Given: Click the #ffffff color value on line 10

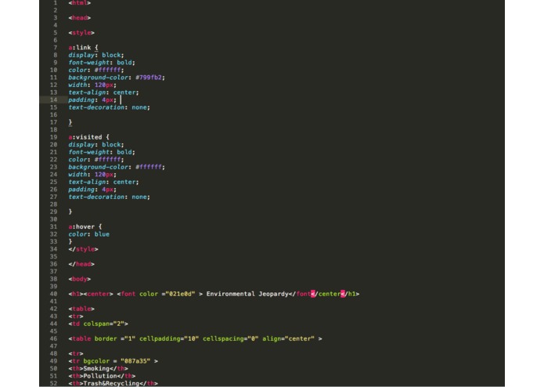Looking at the screenshot, I should coord(107,70).
